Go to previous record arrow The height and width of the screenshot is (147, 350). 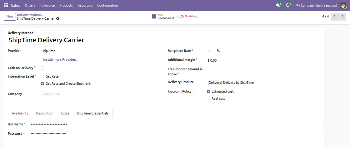coord(335,16)
